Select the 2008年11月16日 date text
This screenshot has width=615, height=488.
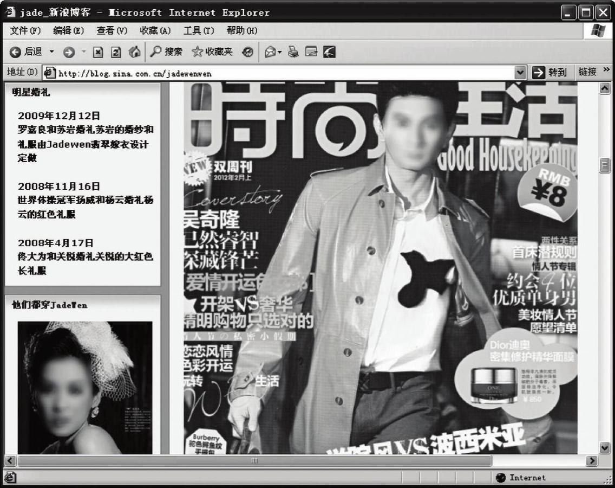click(59, 186)
